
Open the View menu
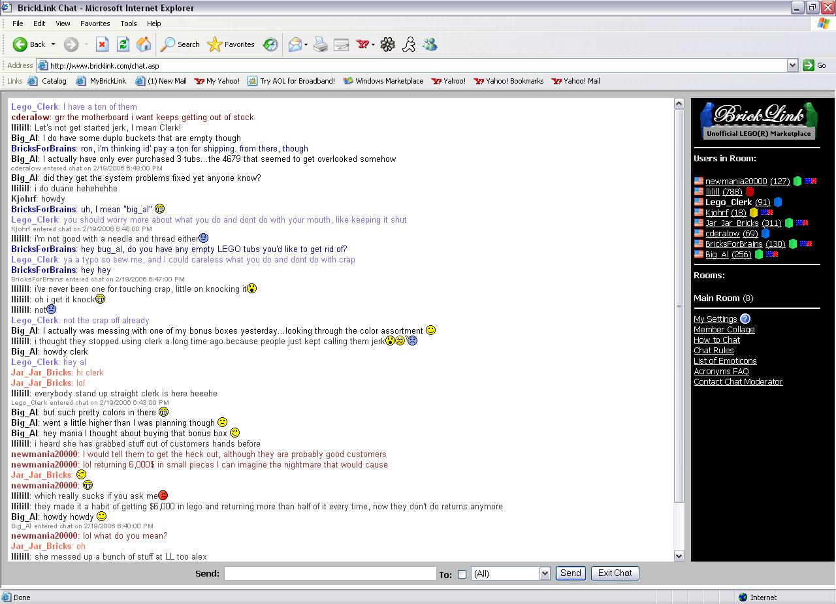[x=63, y=24]
